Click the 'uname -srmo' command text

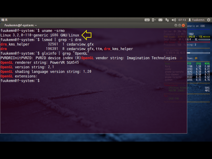[x=53, y=31]
